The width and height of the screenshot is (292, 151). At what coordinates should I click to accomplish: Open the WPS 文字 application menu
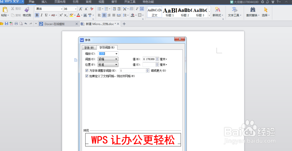pyautogui.click(x=12, y=2)
